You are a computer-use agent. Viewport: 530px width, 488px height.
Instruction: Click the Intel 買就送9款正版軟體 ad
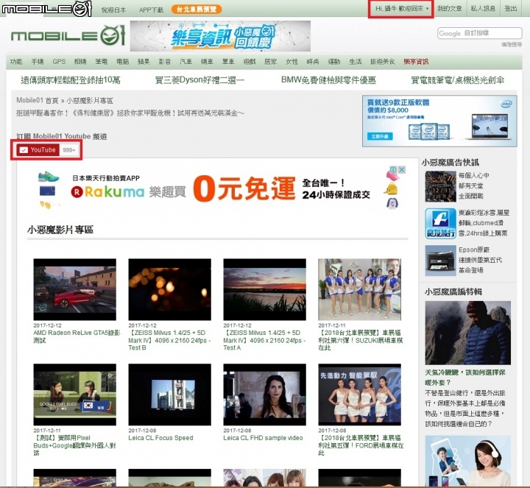(439, 121)
